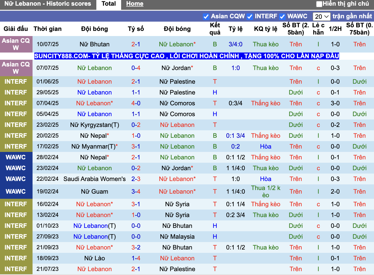Viewport: 374px width, 275px height.
Task: Open Nữ Myanmar(T) team link
Action: point(95,147)
